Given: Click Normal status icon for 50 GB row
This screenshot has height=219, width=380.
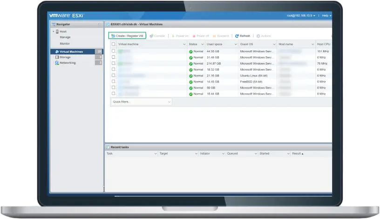Looking at the screenshot, I should 191,88.
